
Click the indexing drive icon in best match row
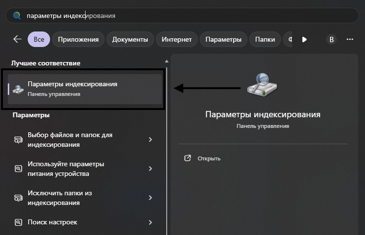tap(18, 89)
